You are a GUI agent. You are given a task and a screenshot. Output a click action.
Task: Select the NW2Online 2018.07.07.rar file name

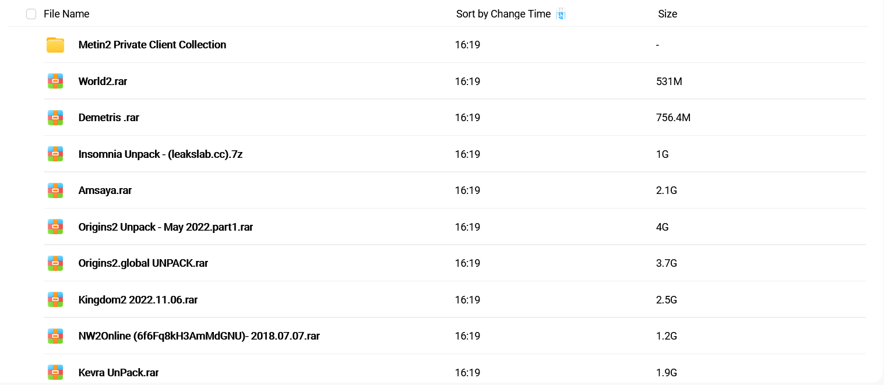point(199,336)
